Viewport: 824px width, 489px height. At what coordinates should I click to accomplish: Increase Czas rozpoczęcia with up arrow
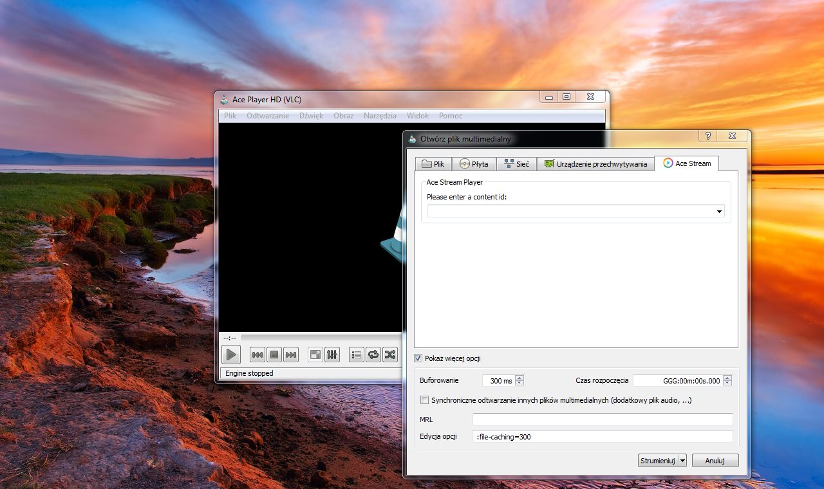(727, 378)
